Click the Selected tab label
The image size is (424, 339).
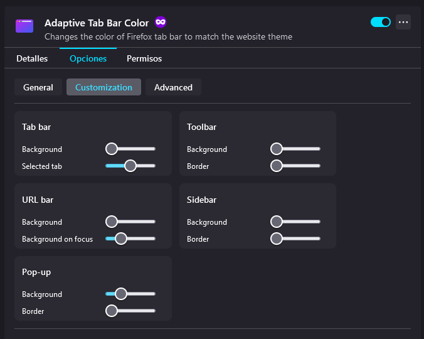pos(42,166)
